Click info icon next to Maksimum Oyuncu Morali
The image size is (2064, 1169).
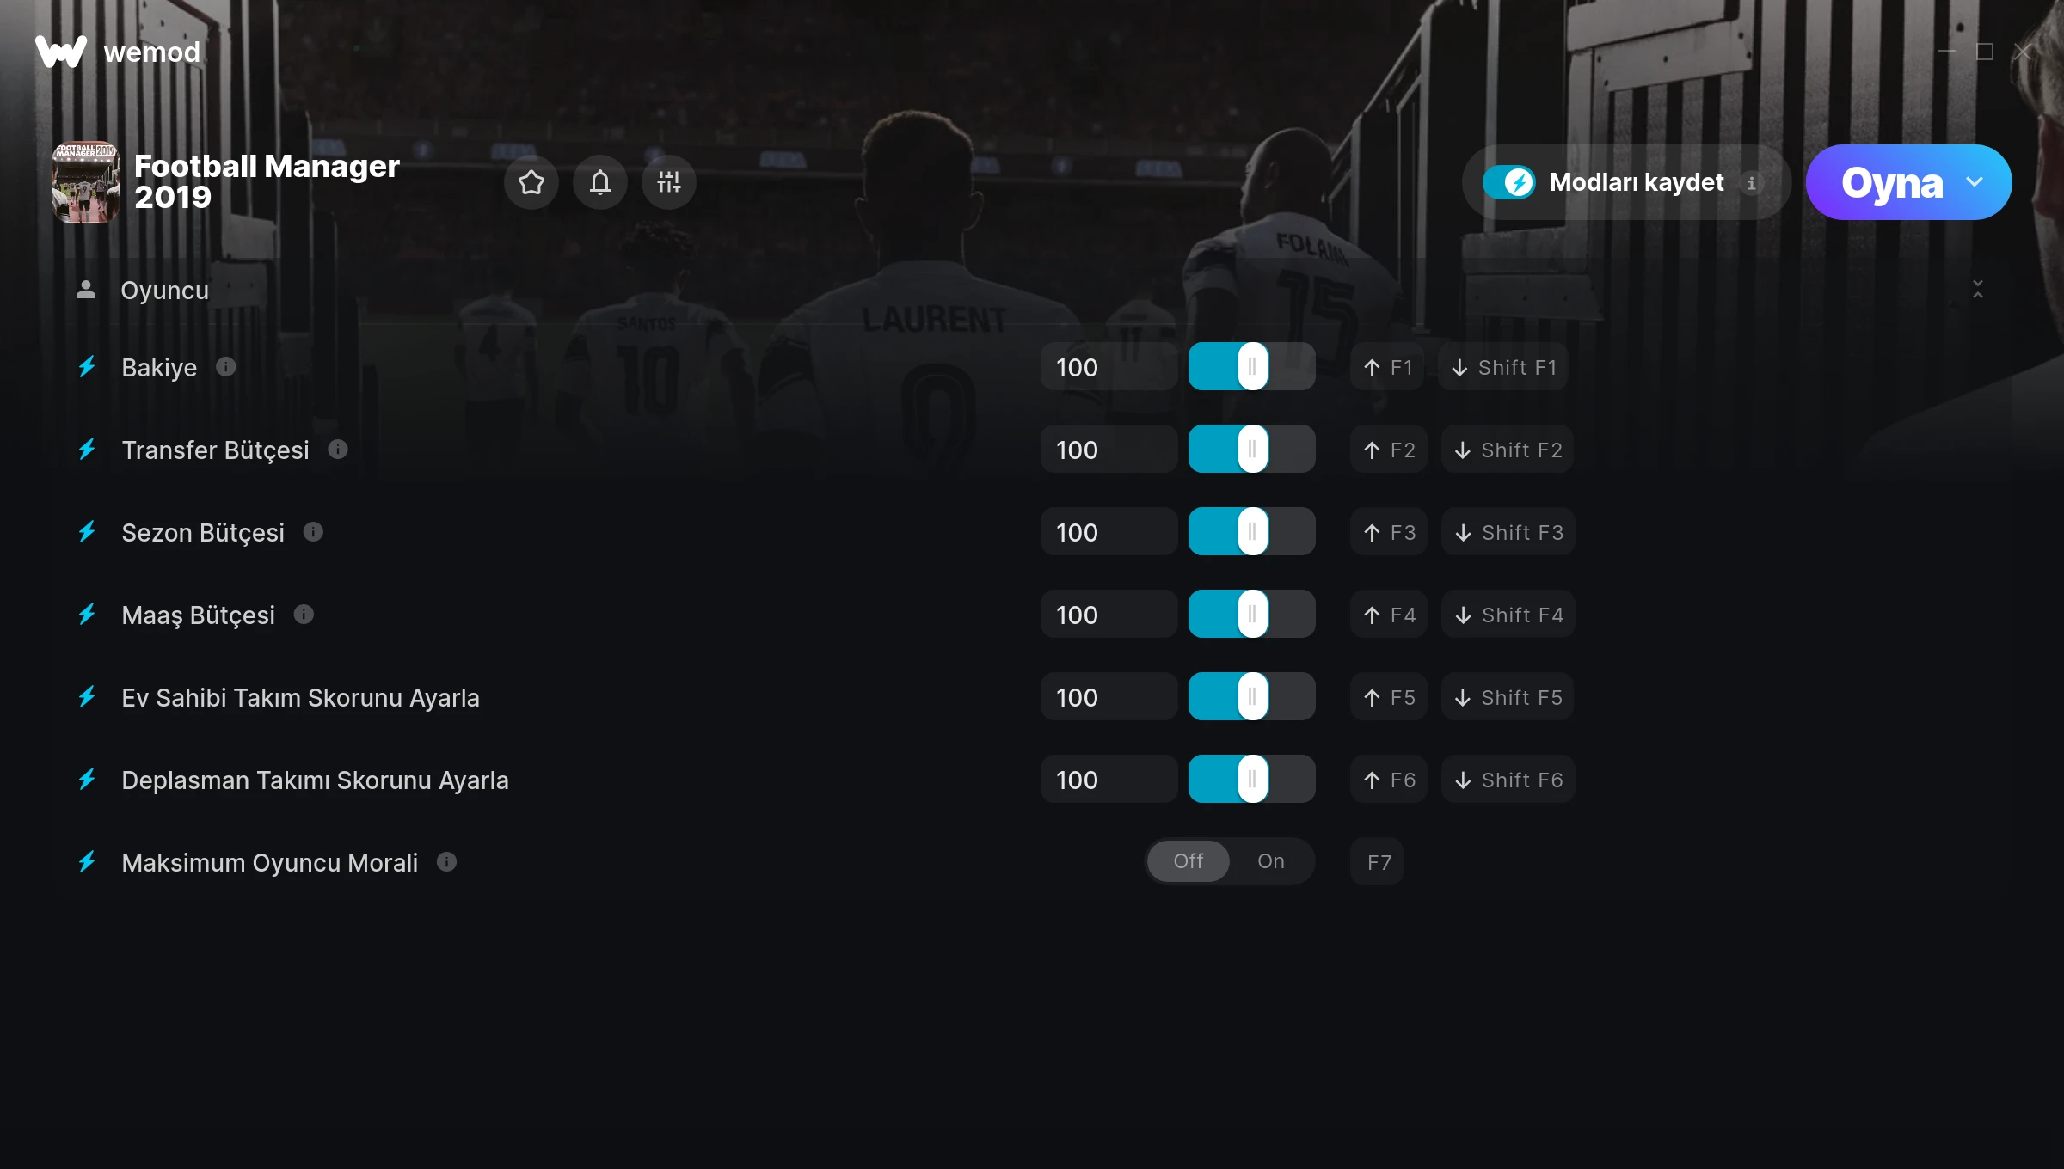coord(446,862)
